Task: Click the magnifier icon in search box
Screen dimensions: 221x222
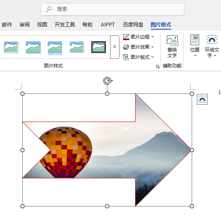Action: 49,9
